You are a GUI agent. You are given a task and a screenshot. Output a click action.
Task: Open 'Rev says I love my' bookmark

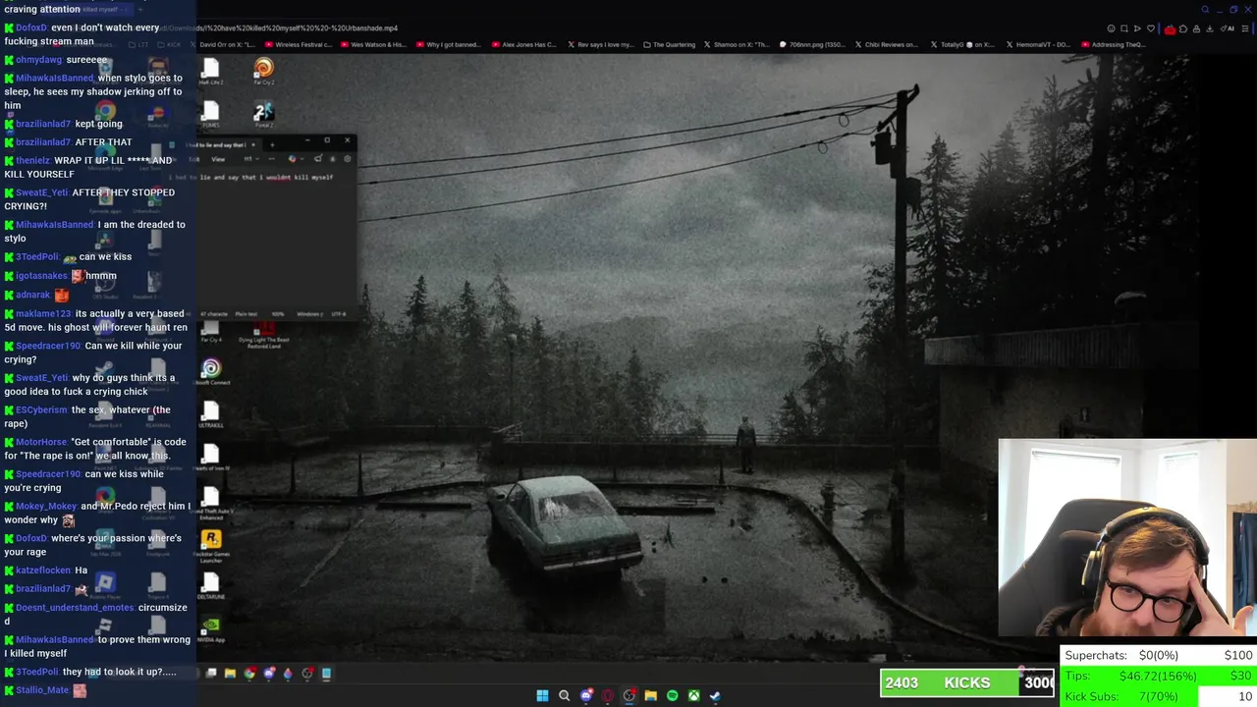click(599, 44)
